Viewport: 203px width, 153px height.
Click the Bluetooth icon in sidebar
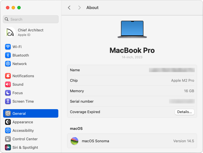pyautogui.click(x=8, y=55)
